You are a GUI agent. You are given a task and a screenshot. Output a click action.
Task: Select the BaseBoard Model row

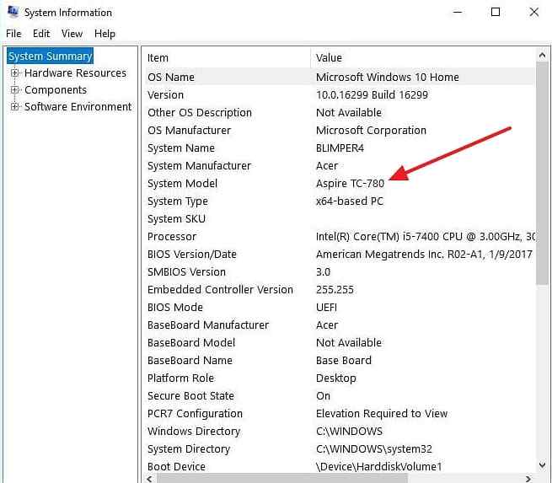pos(340,343)
